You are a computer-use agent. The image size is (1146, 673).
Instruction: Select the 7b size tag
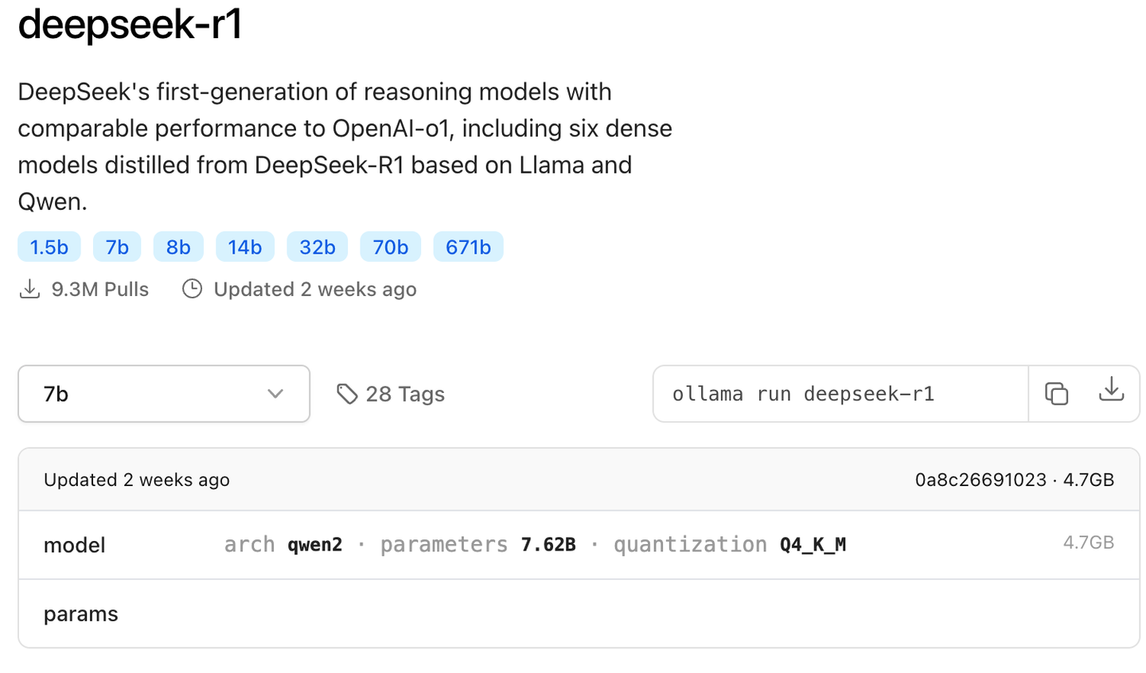point(117,247)
